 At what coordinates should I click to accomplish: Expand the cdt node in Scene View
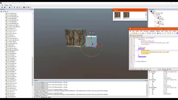(x=155, y=26)
